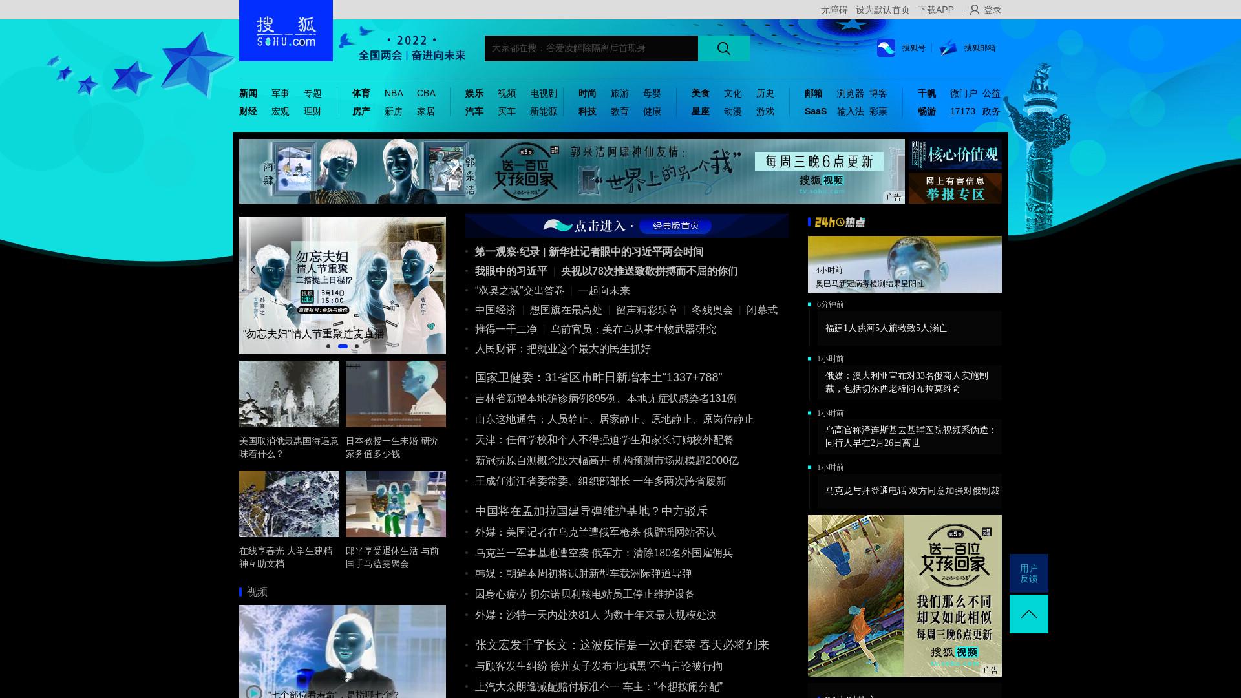Open hot item 福建1人跳河5人施救致5人溺亡
Image resolution: width=1241 pixels, height=698 pixels.
[x=886, y=328]
